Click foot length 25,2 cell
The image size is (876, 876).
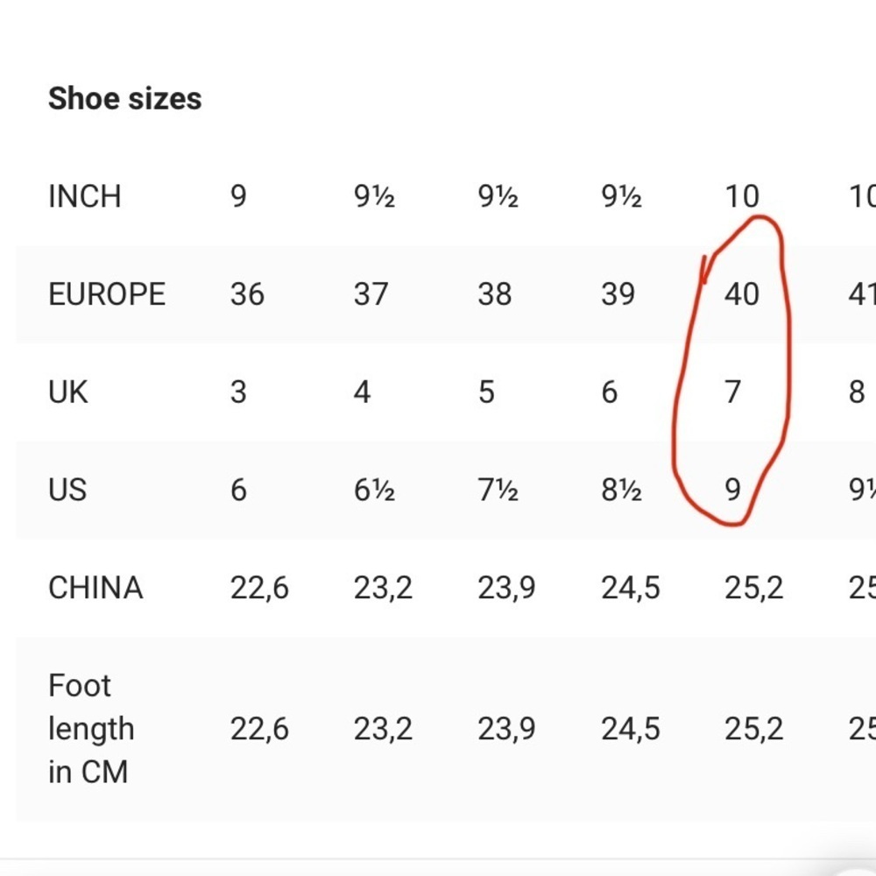click(754, 729)
